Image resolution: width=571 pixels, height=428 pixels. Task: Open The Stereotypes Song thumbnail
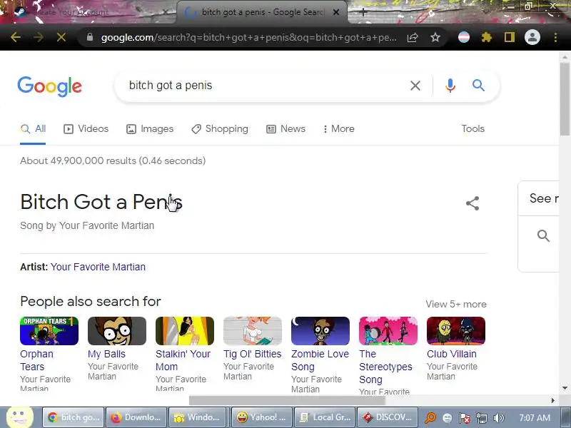[x=388, y=331]
